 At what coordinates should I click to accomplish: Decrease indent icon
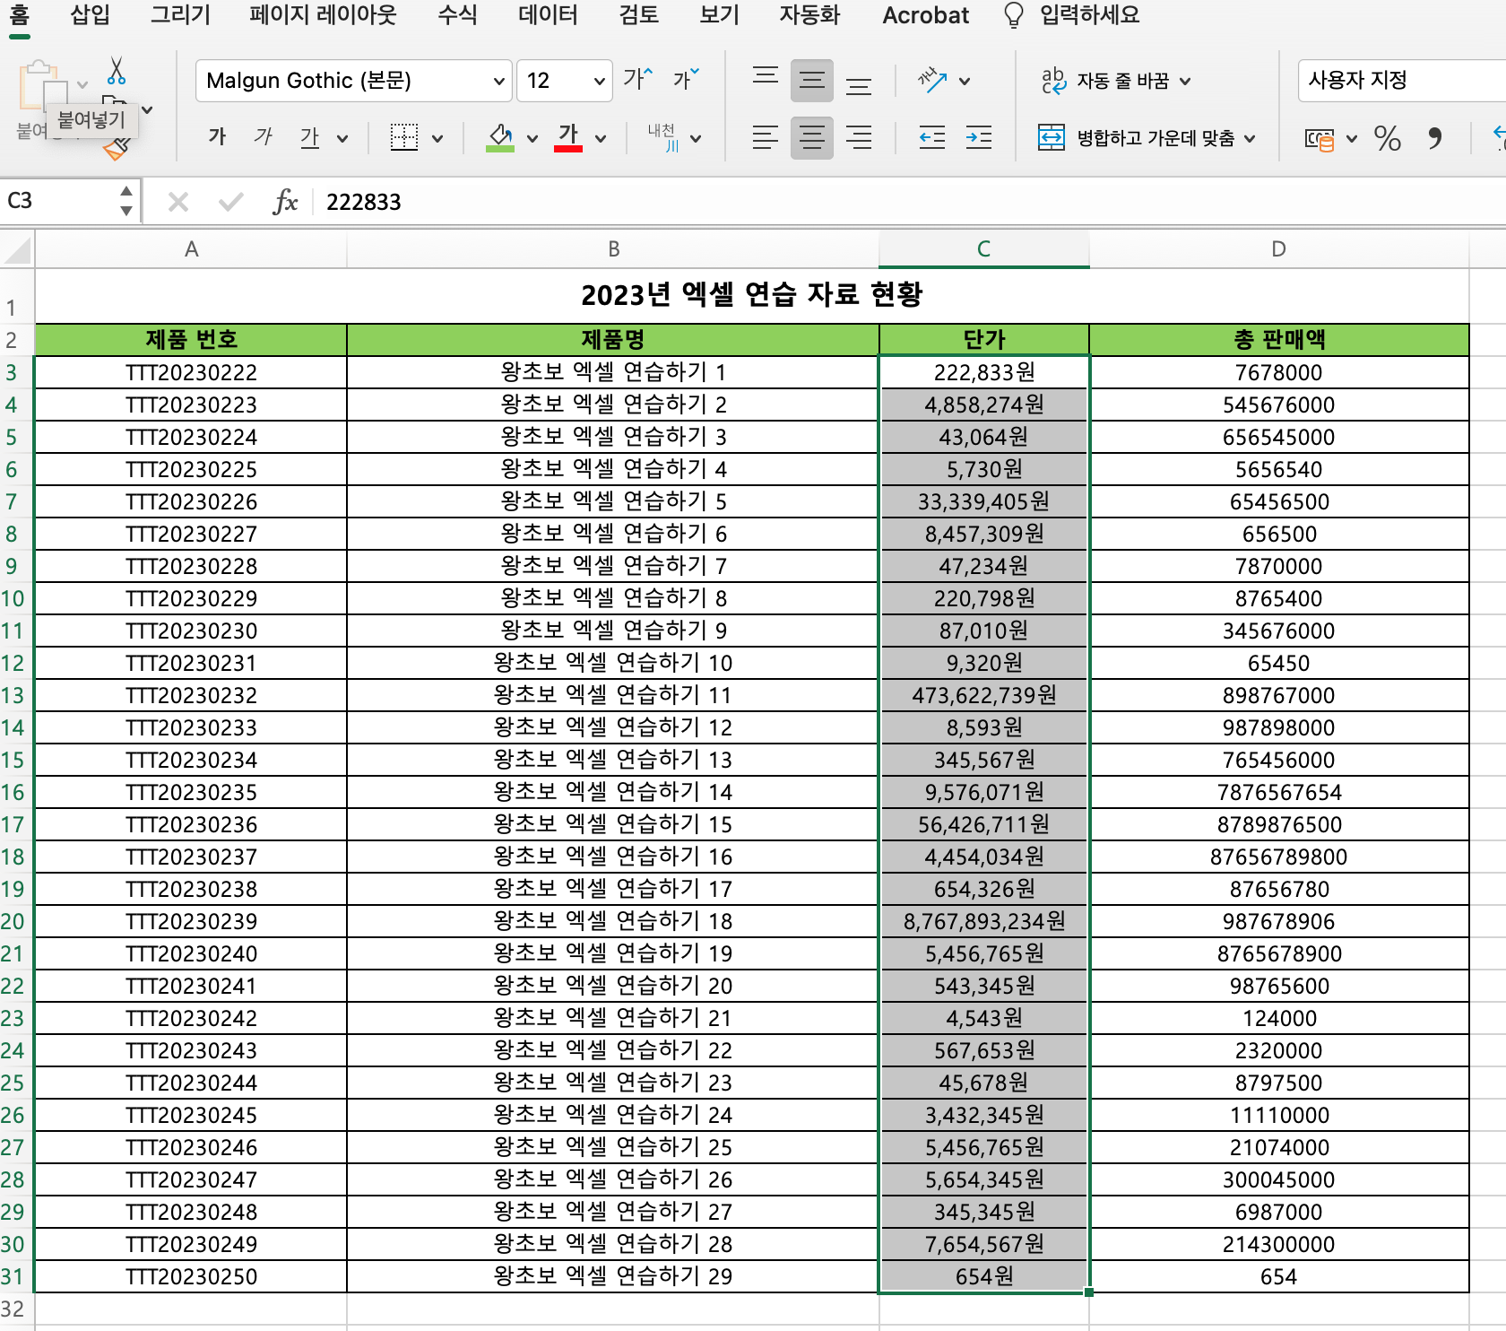pos(932,138)
